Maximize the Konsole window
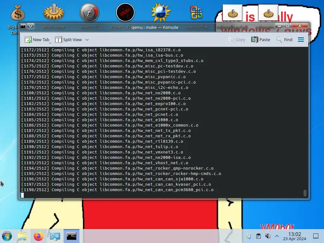 point(287,26)
